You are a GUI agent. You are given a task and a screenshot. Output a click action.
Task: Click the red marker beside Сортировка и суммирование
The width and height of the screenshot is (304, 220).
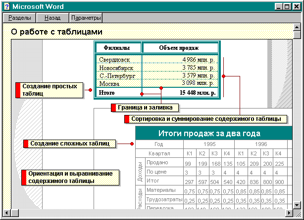coord(126,119)
